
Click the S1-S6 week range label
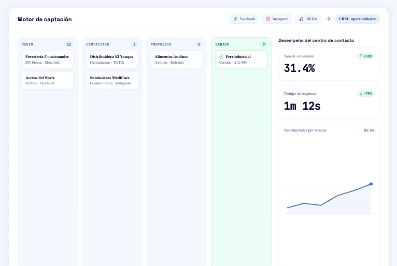tap(369, 130)
